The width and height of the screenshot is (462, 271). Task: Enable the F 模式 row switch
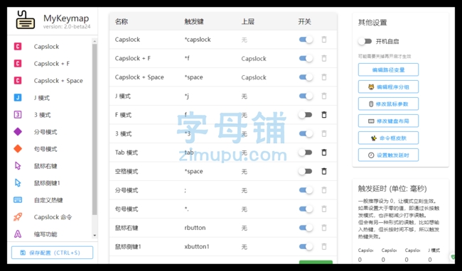[305, 115]
